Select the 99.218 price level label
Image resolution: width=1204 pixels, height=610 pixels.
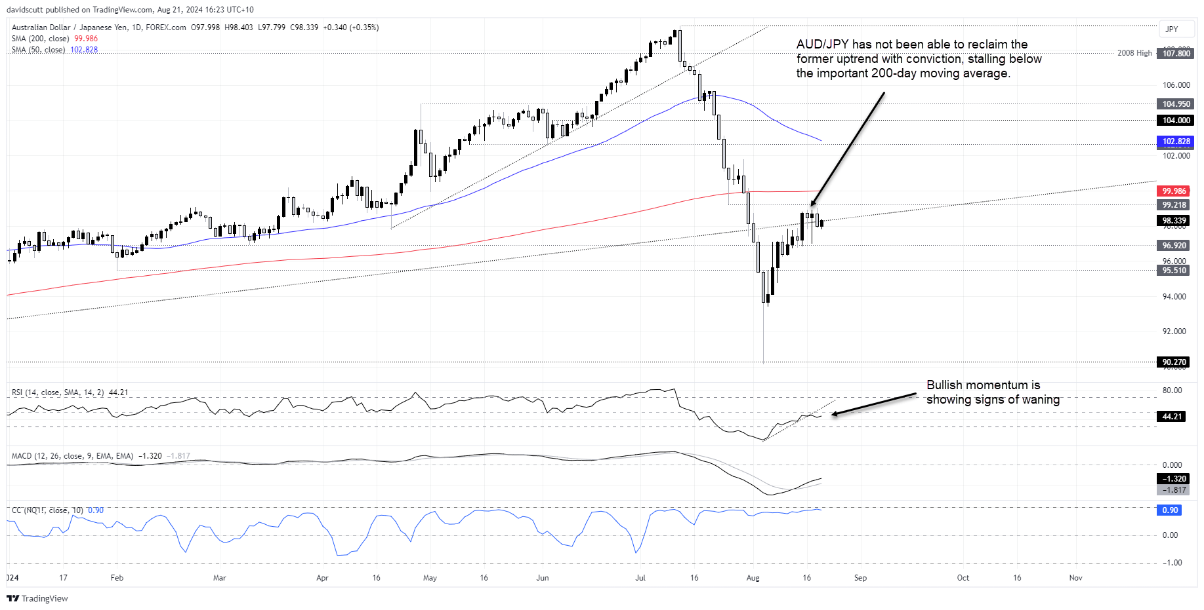[1174, 205]
